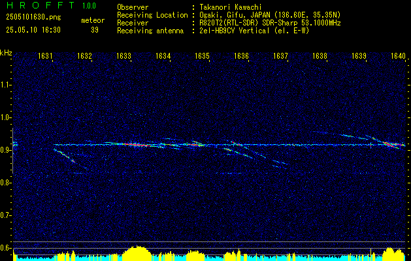This screenshot has width=411, height=261.
Task: Click time marker 1639
Action: [359, 56]
